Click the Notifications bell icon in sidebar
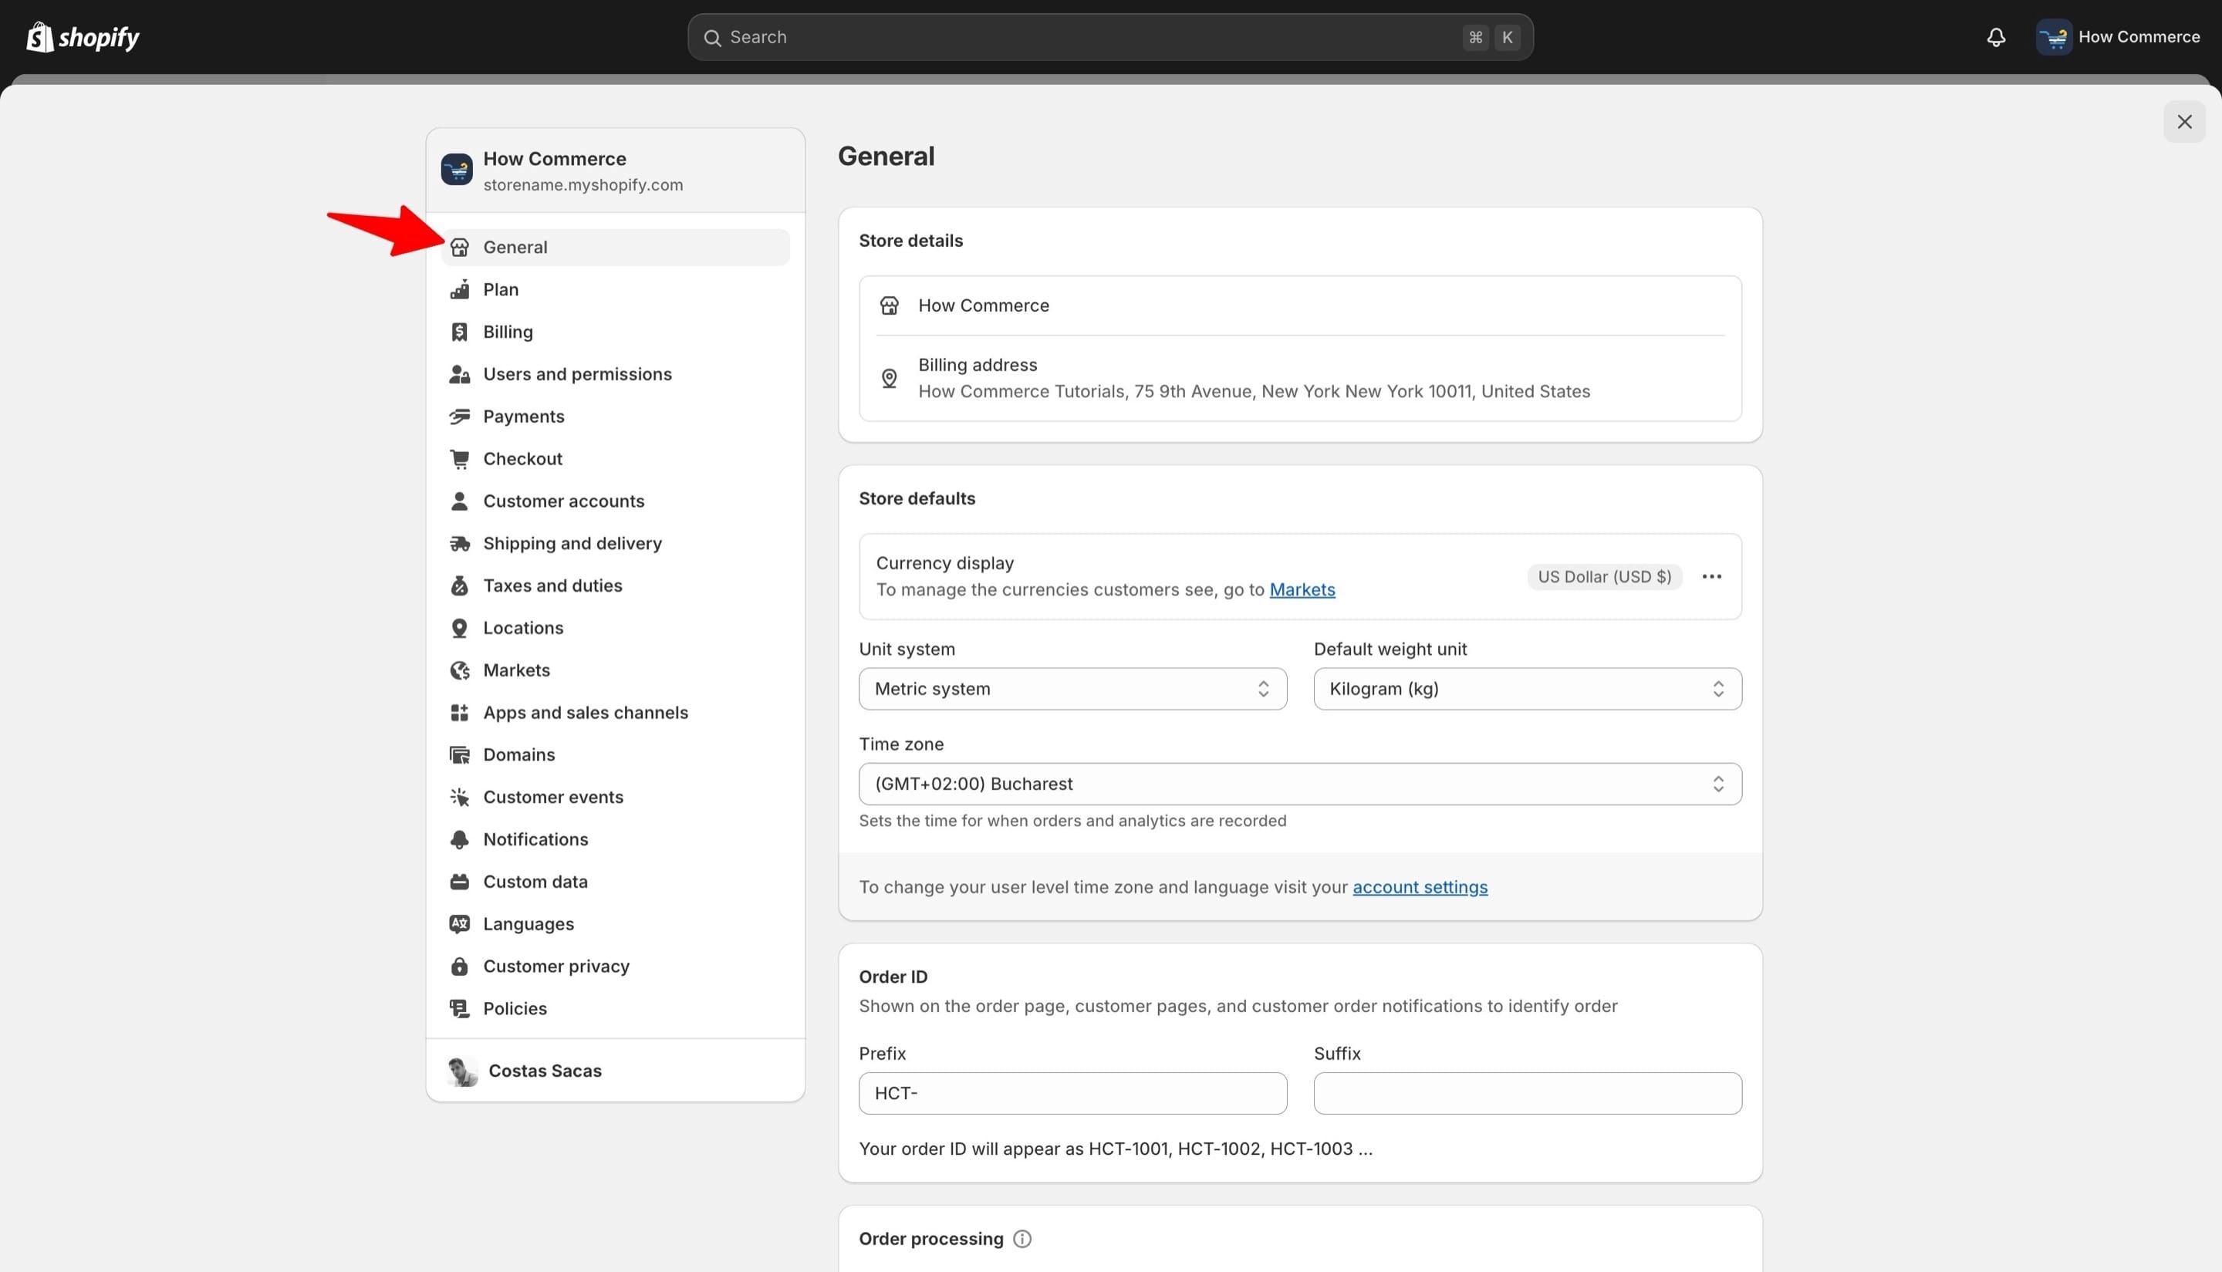 460,839
